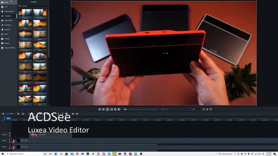Select the clip thumbnail on Track 2

point(16,141)
